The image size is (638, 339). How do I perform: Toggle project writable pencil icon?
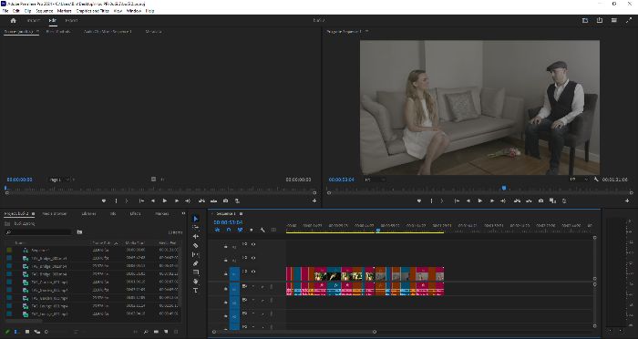[x=7, y=332]
